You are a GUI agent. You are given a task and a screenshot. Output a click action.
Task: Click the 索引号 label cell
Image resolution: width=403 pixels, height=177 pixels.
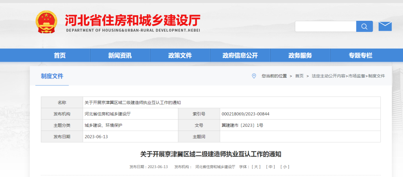pyautogui.click(x=199, y=114)
